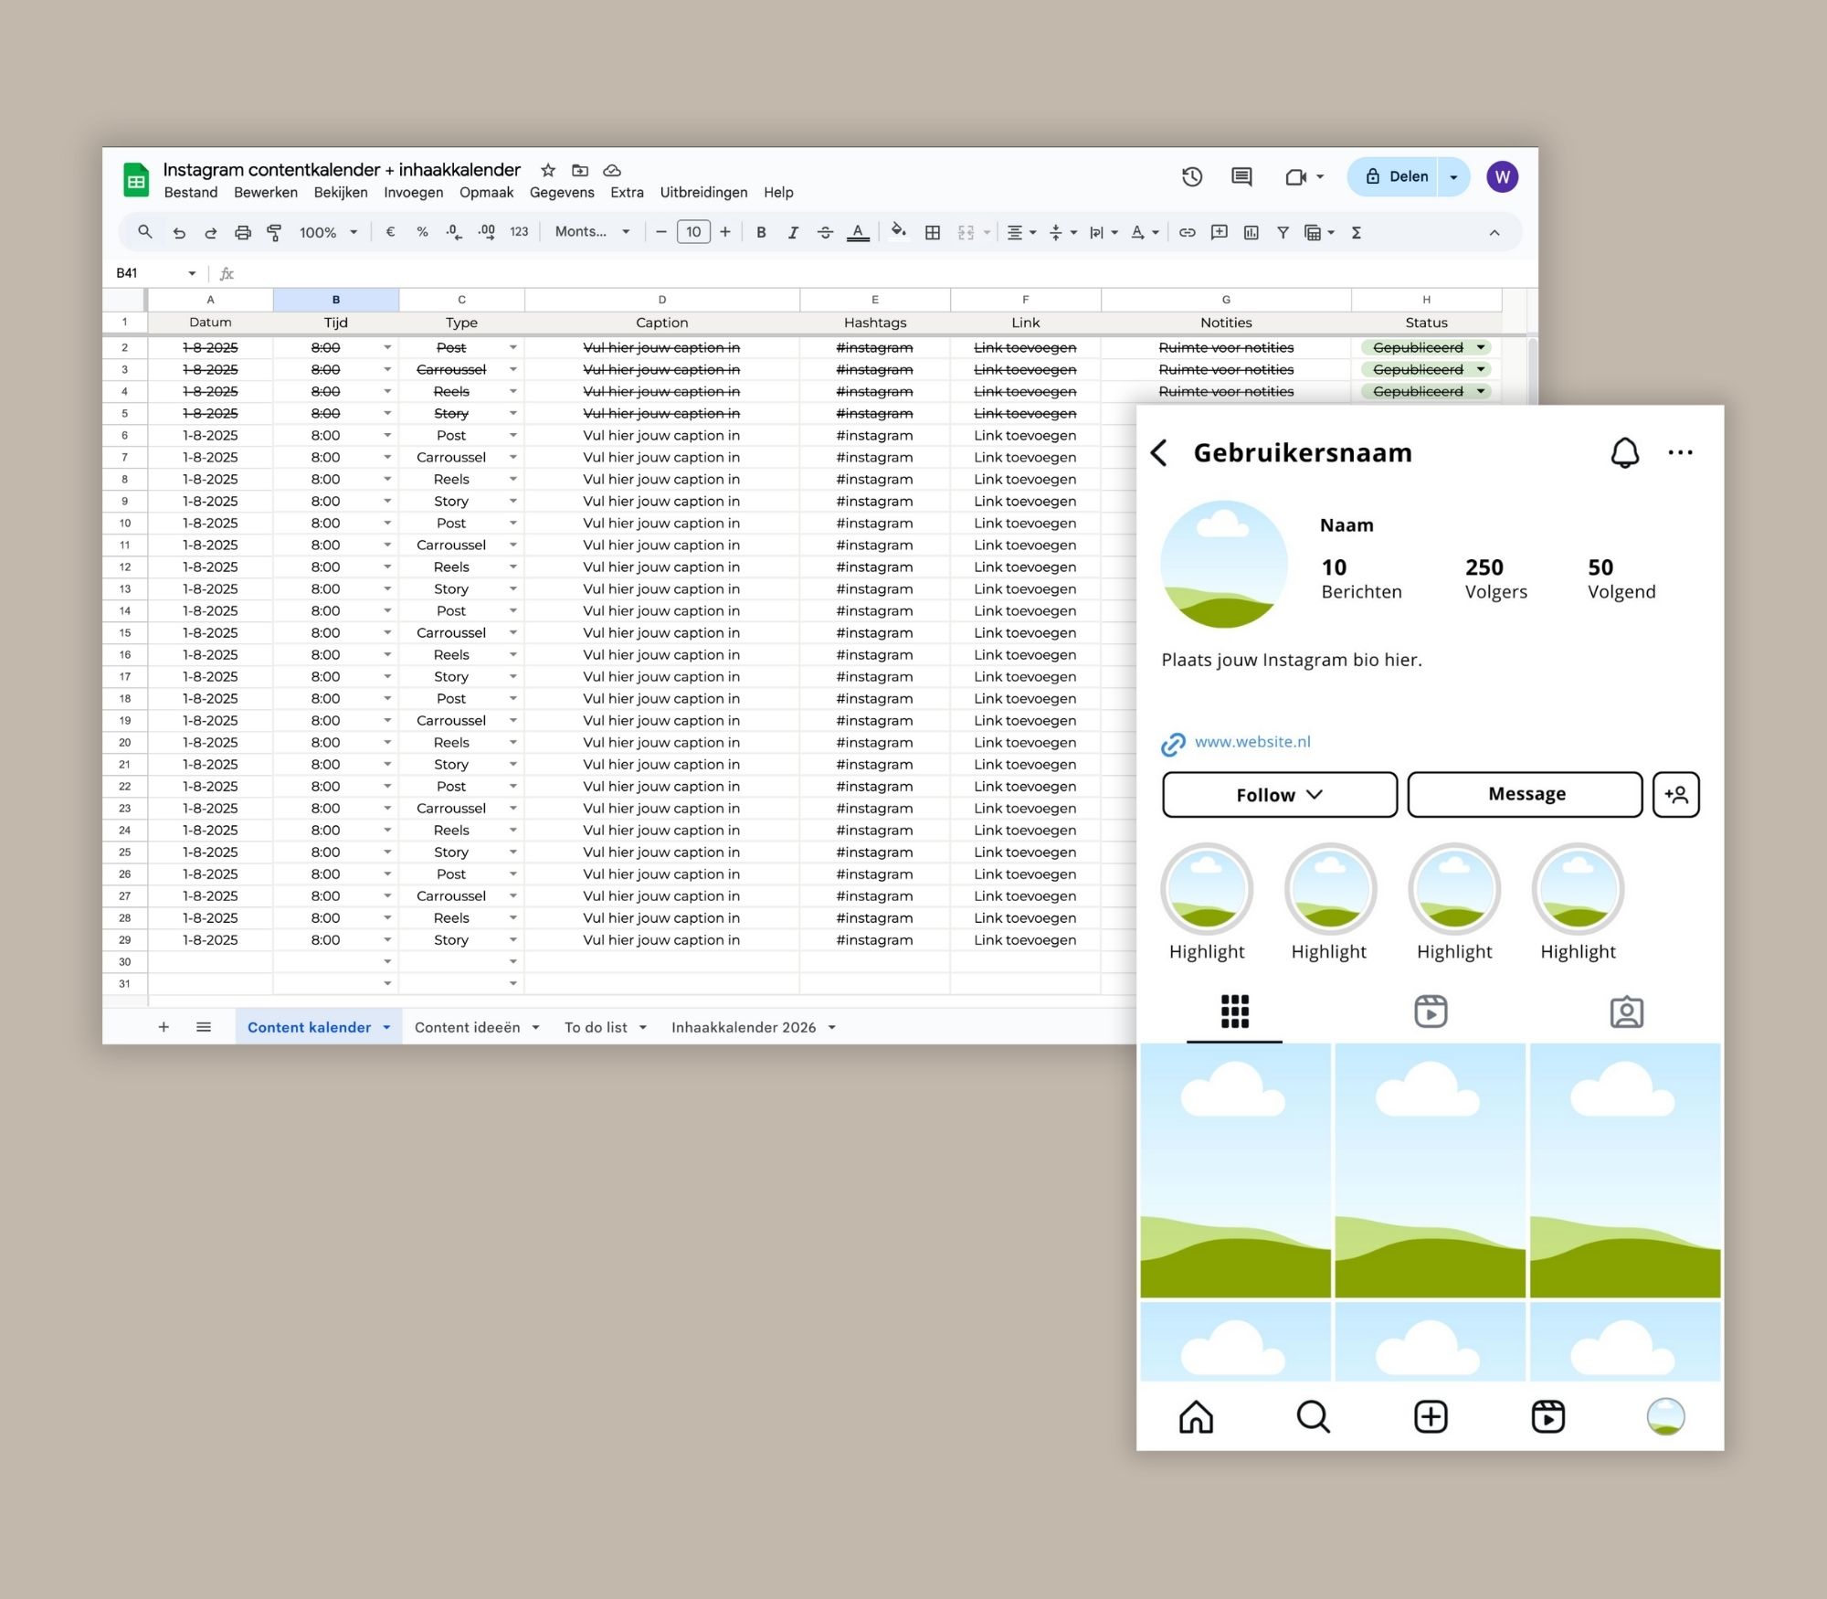The height and width of the screenshot is (1599, 1827).
Task: Open the Reels tab icon on profile
Action: [1430, 1011]
